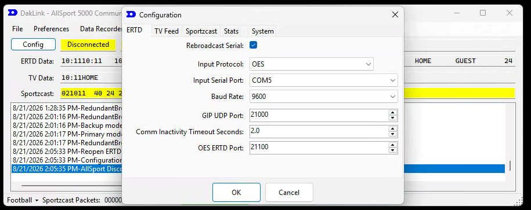Screen dimensions: 531x210
Task: Click the DakLink logo icon in title bar
Action: click(13, 13)
